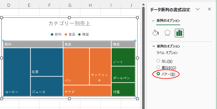This screenshot has width=217, height=109.
Task: Select column H header
Action: 90,5
